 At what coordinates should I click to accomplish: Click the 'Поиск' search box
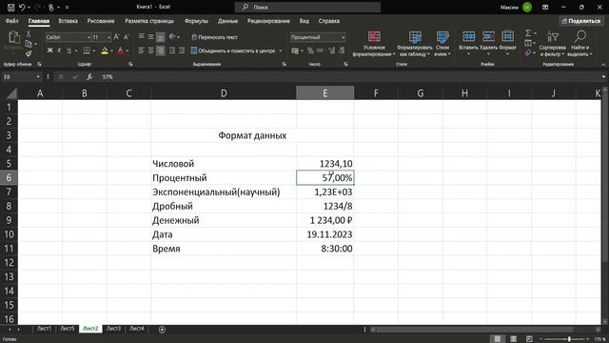[x=307, y=7]
